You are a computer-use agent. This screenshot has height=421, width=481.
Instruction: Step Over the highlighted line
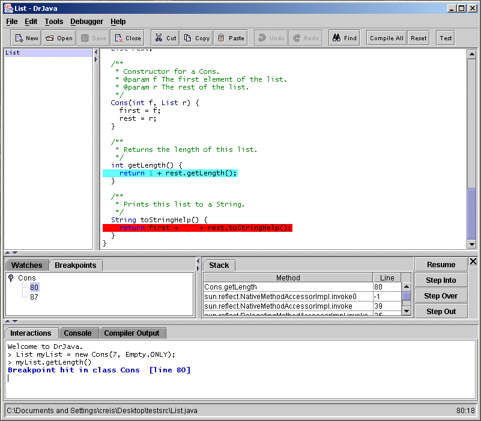441,295
